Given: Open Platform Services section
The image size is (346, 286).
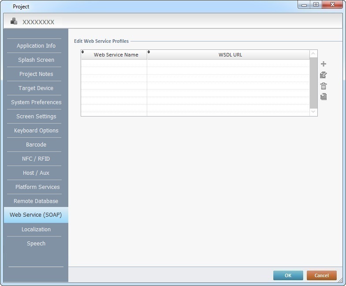Looking at the screenshot, I should coord(36,187).
